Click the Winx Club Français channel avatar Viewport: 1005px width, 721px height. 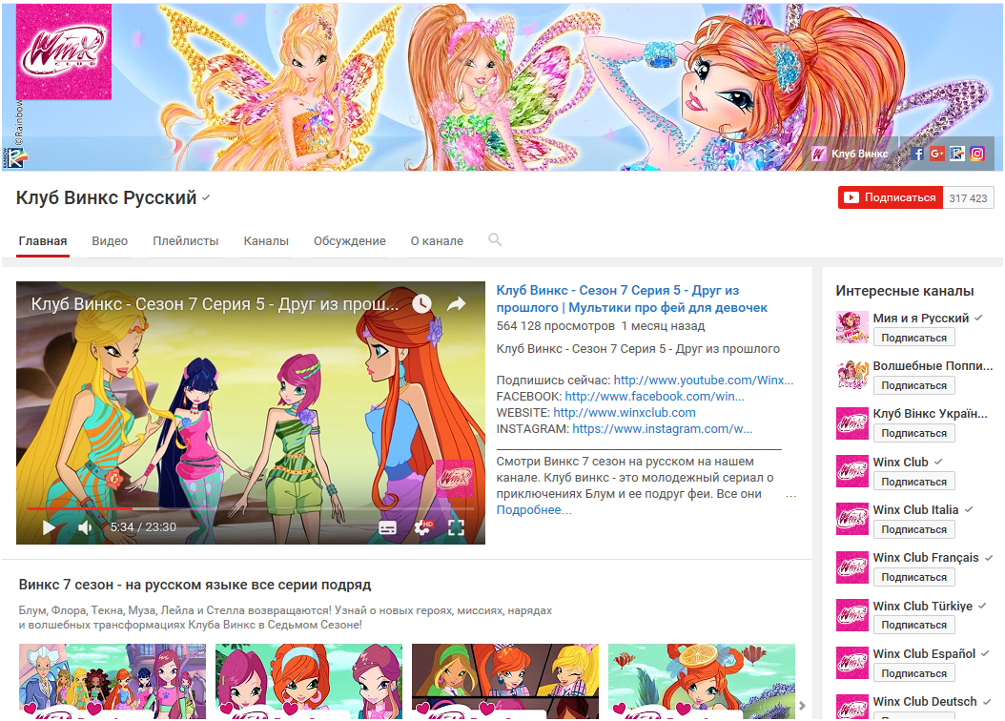[851, 567]
